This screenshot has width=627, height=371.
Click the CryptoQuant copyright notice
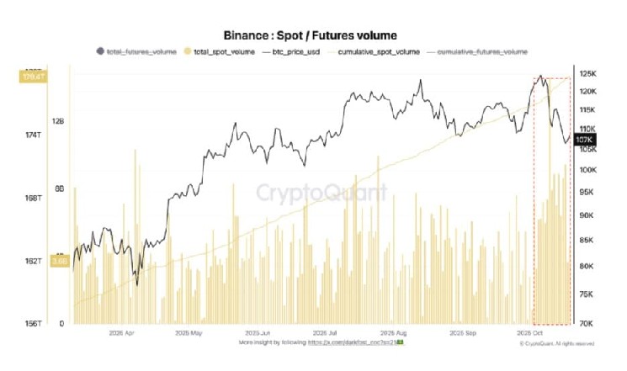point(557,344)
